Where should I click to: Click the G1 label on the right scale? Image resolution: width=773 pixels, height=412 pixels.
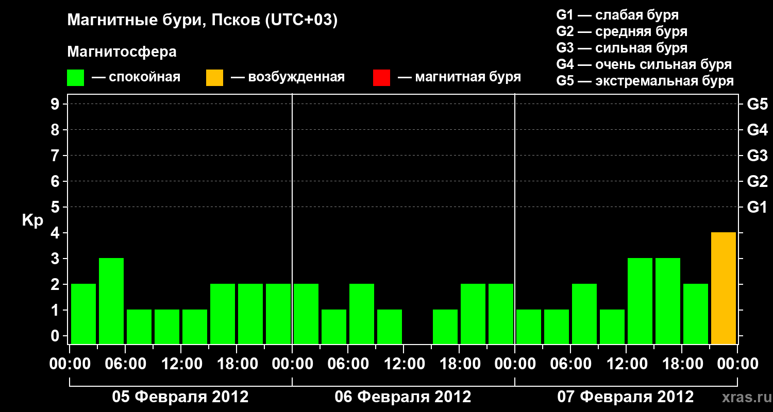coord(757,207)
